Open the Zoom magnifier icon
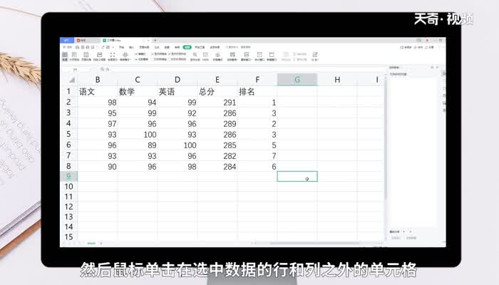Screen dimensions: 499x285 195,54
